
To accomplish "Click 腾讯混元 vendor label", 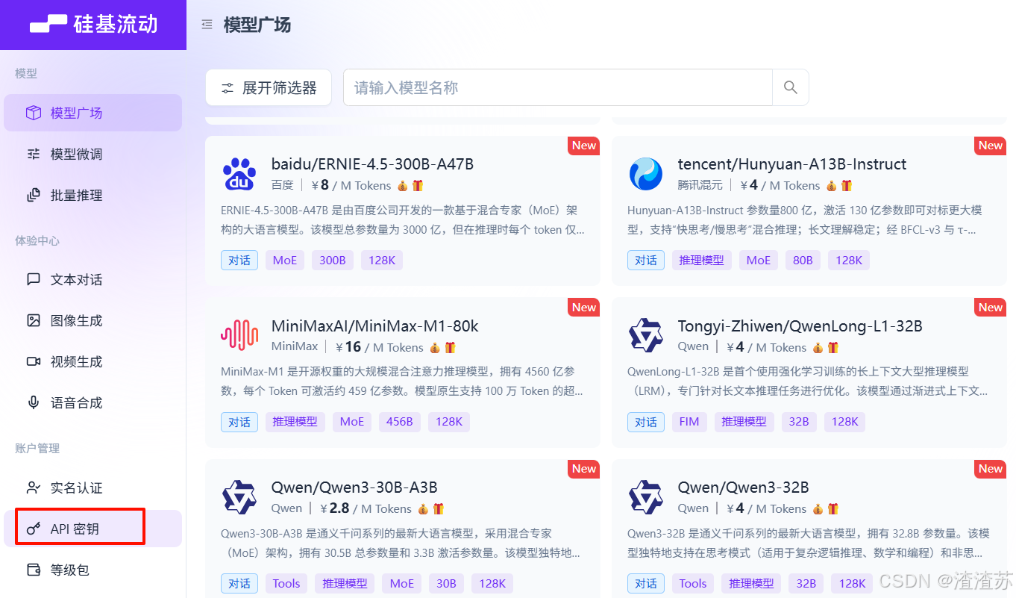I will 700,185.
